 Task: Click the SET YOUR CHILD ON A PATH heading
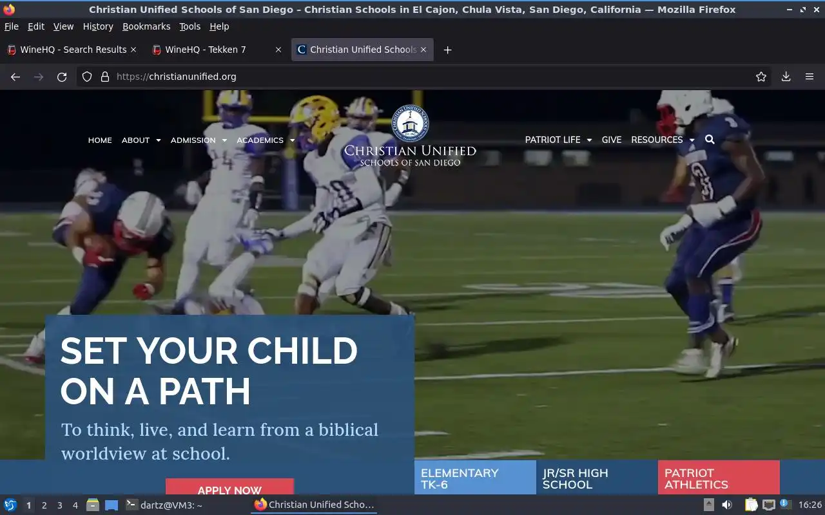click(209, 371)
